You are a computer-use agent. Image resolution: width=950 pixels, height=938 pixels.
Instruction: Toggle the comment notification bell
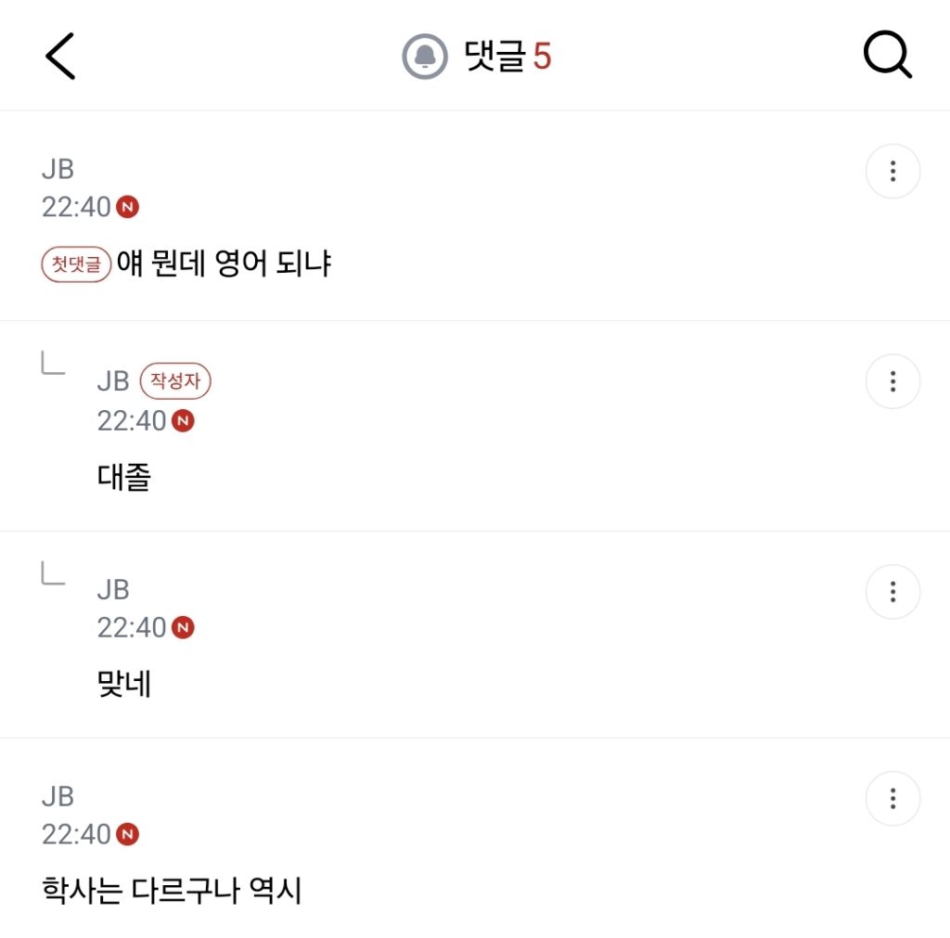coord(425,57)
